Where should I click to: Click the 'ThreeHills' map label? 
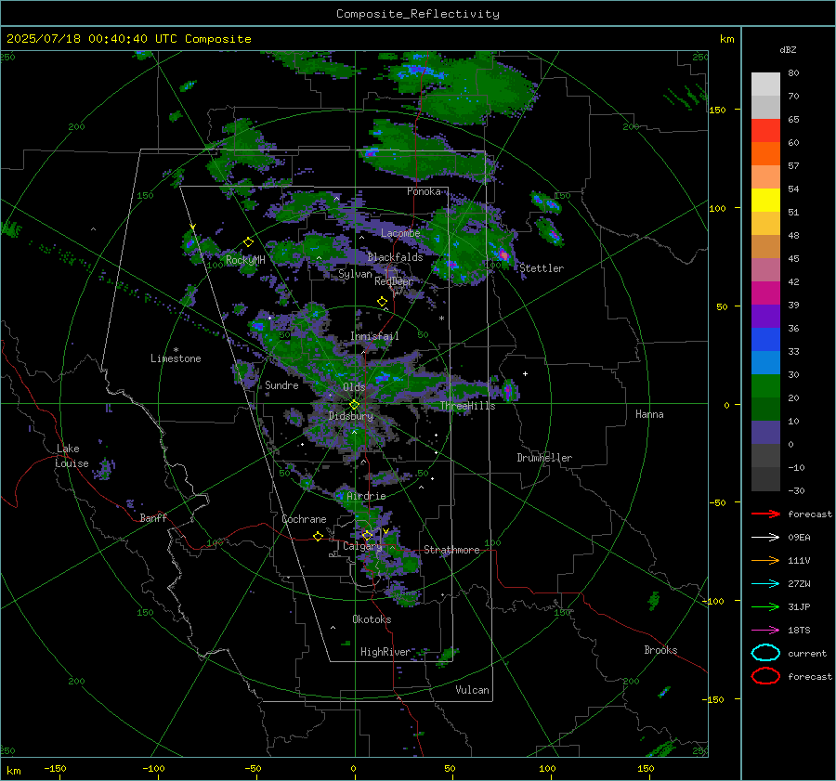pos(467,406)
